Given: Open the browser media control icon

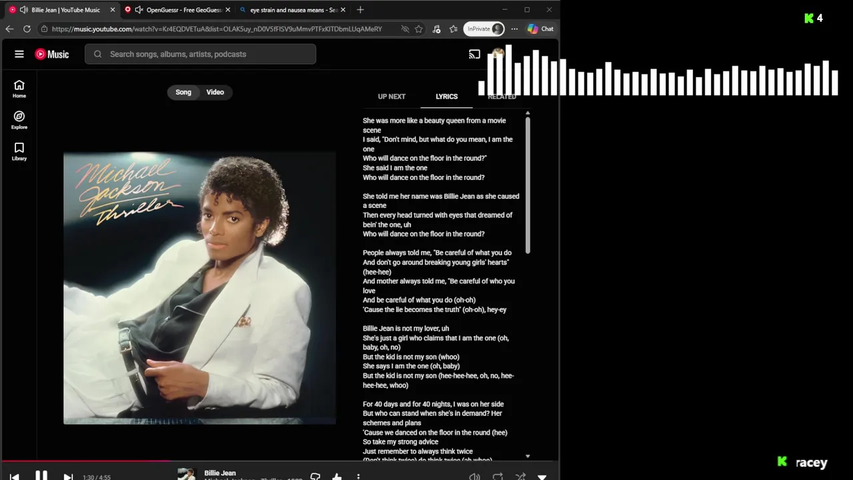Looking at the screenshot, I should tap(436, 29).
